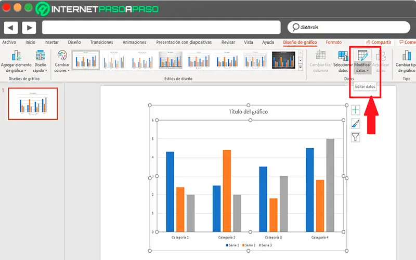Viewport: 416px width, 260px height.
Task: Open the chart styles paintbrush button
Action: tap(356, 123)
